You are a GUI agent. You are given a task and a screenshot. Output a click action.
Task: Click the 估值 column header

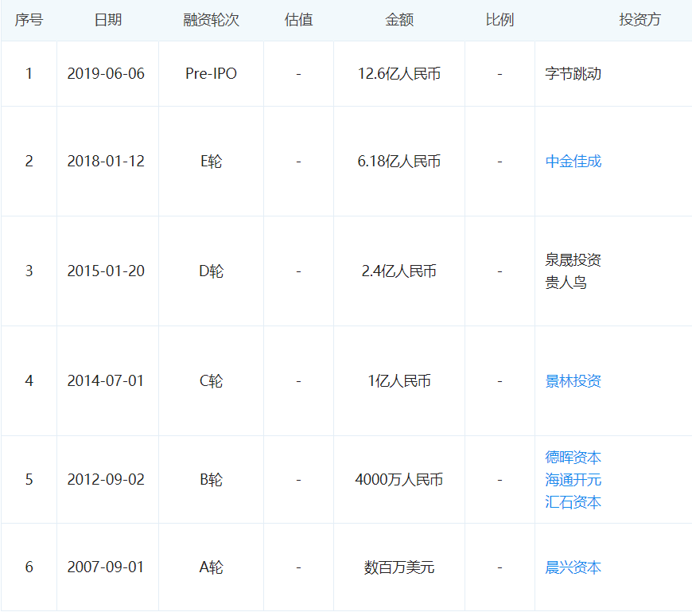point(298,20)
